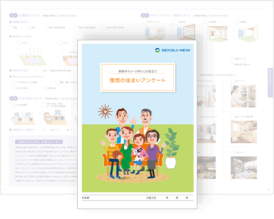Click the お名前 field on the cover
The height and width of the screenshot is (219, 274).
click(86, 198)
